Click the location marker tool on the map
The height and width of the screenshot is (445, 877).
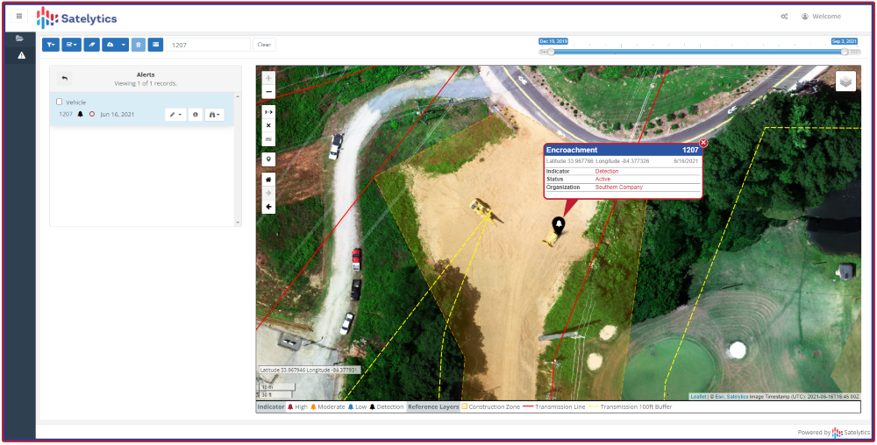pos(268,159)
